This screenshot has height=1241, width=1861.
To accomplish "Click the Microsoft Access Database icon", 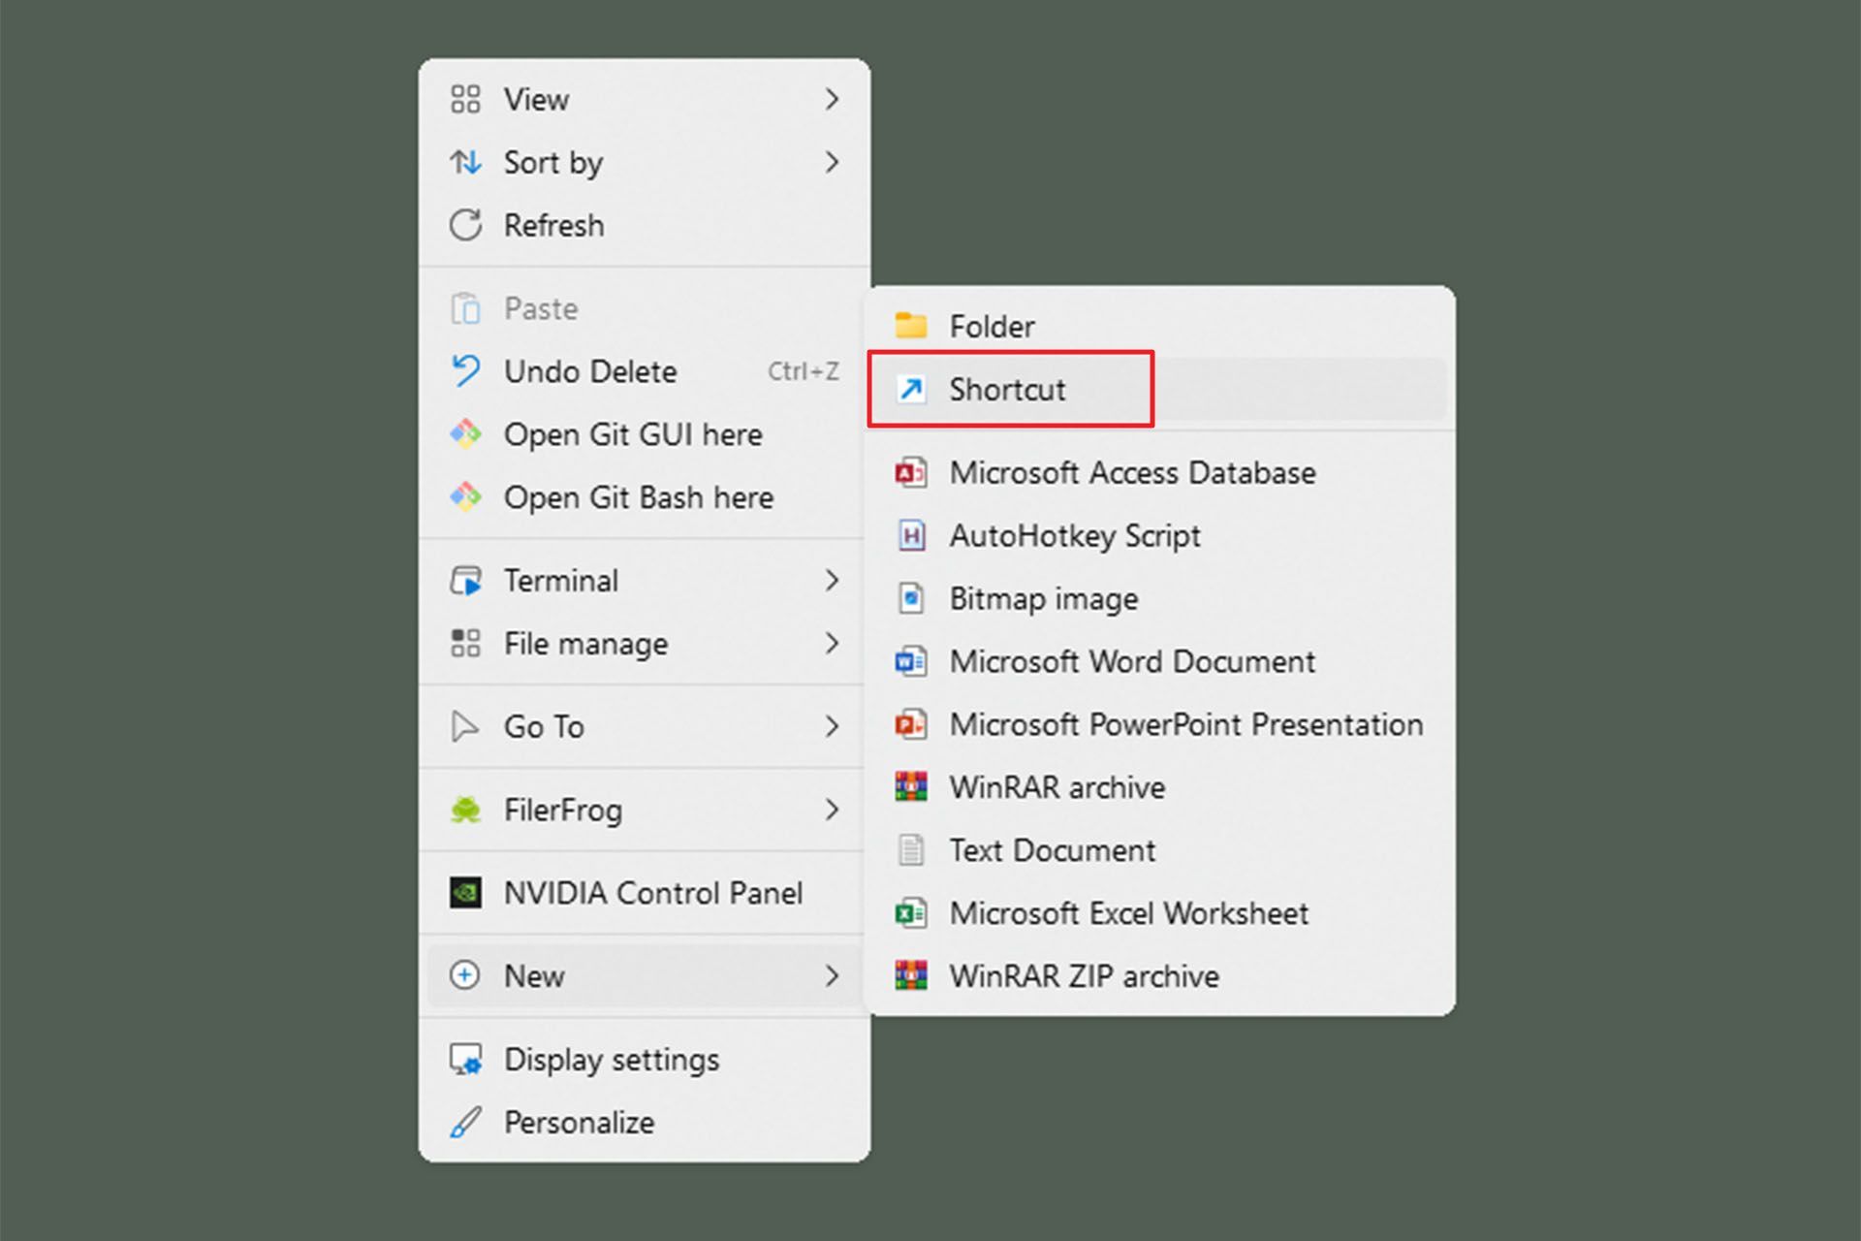I will point(910,473).
